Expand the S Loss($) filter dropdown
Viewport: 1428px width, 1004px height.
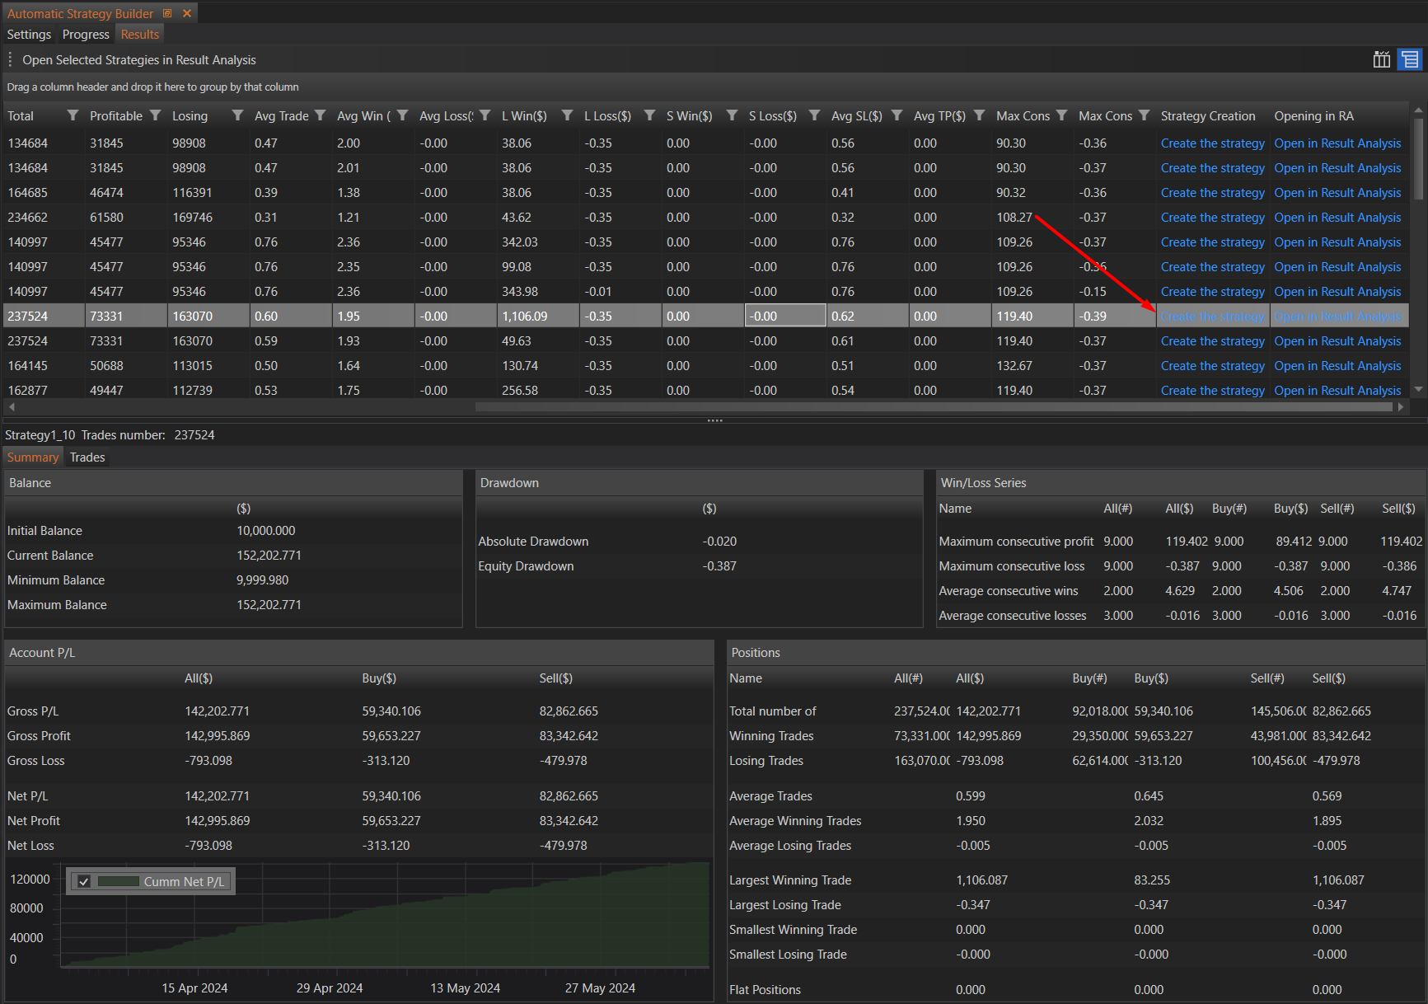pyautogui.click(x=814, y=115)
